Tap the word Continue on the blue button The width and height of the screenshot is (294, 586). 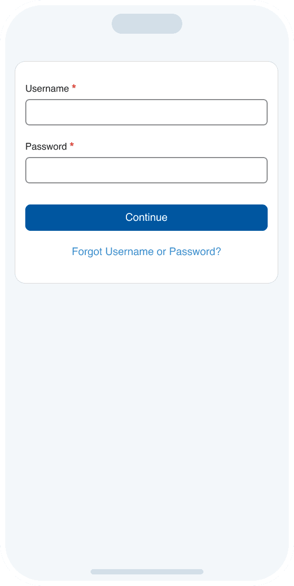(146, 218)
